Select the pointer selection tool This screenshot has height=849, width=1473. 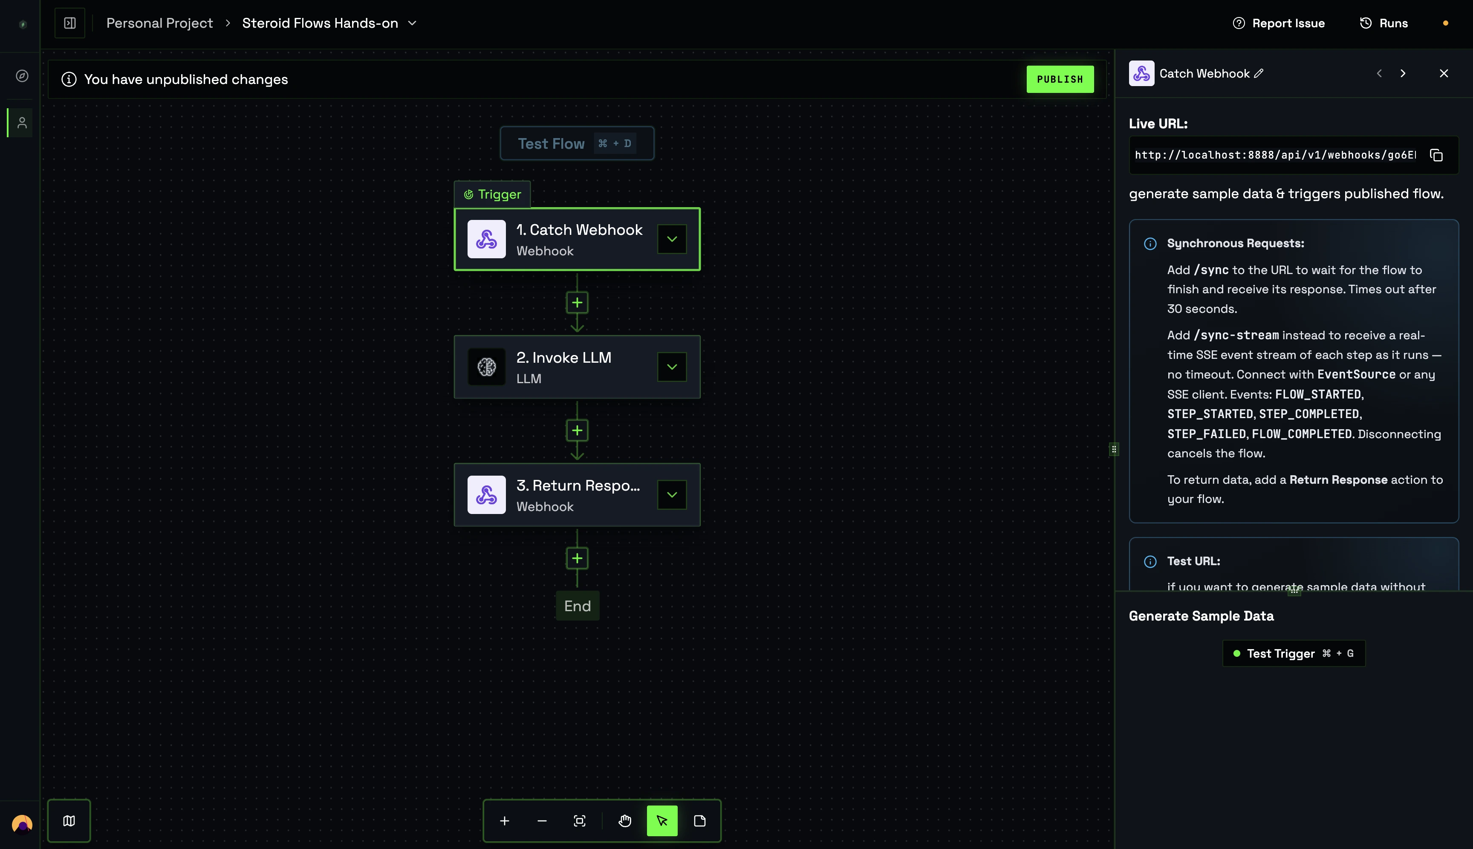click(x=662, y=821)
